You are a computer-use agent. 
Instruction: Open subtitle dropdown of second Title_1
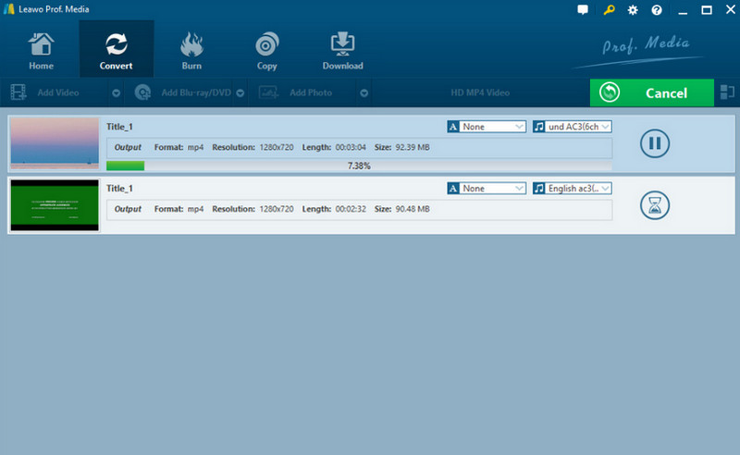(487, 189)
